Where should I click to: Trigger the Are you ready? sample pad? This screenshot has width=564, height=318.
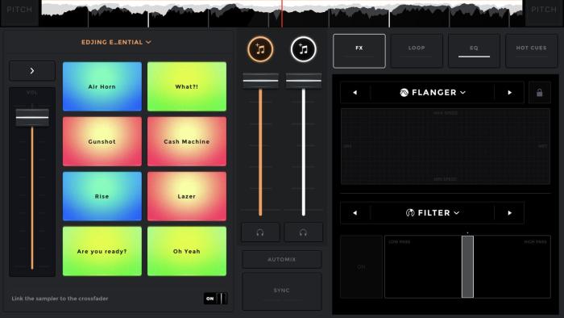(102, 251)
